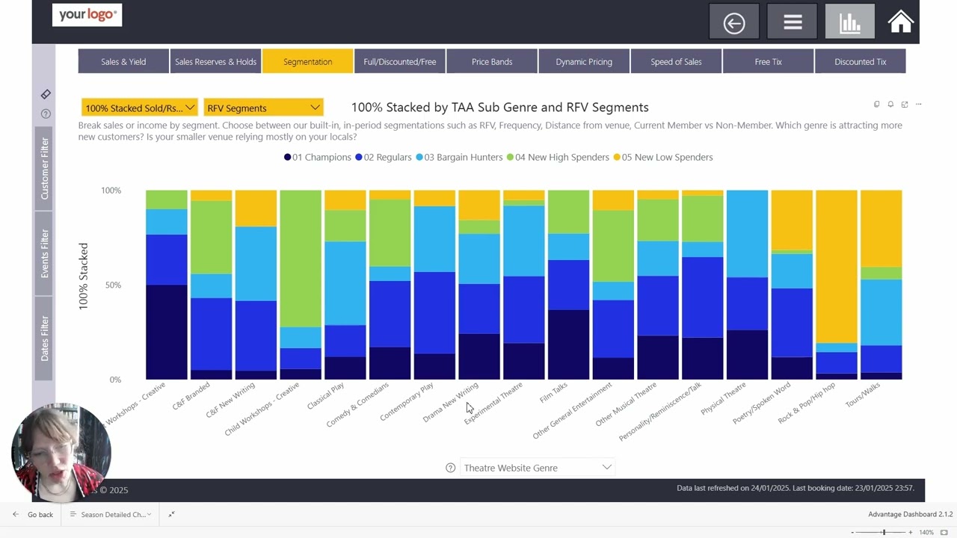Toggle the 04 New High Spenders legend item
The height and width of the screenshot is (538, 957).
point(558,157)
